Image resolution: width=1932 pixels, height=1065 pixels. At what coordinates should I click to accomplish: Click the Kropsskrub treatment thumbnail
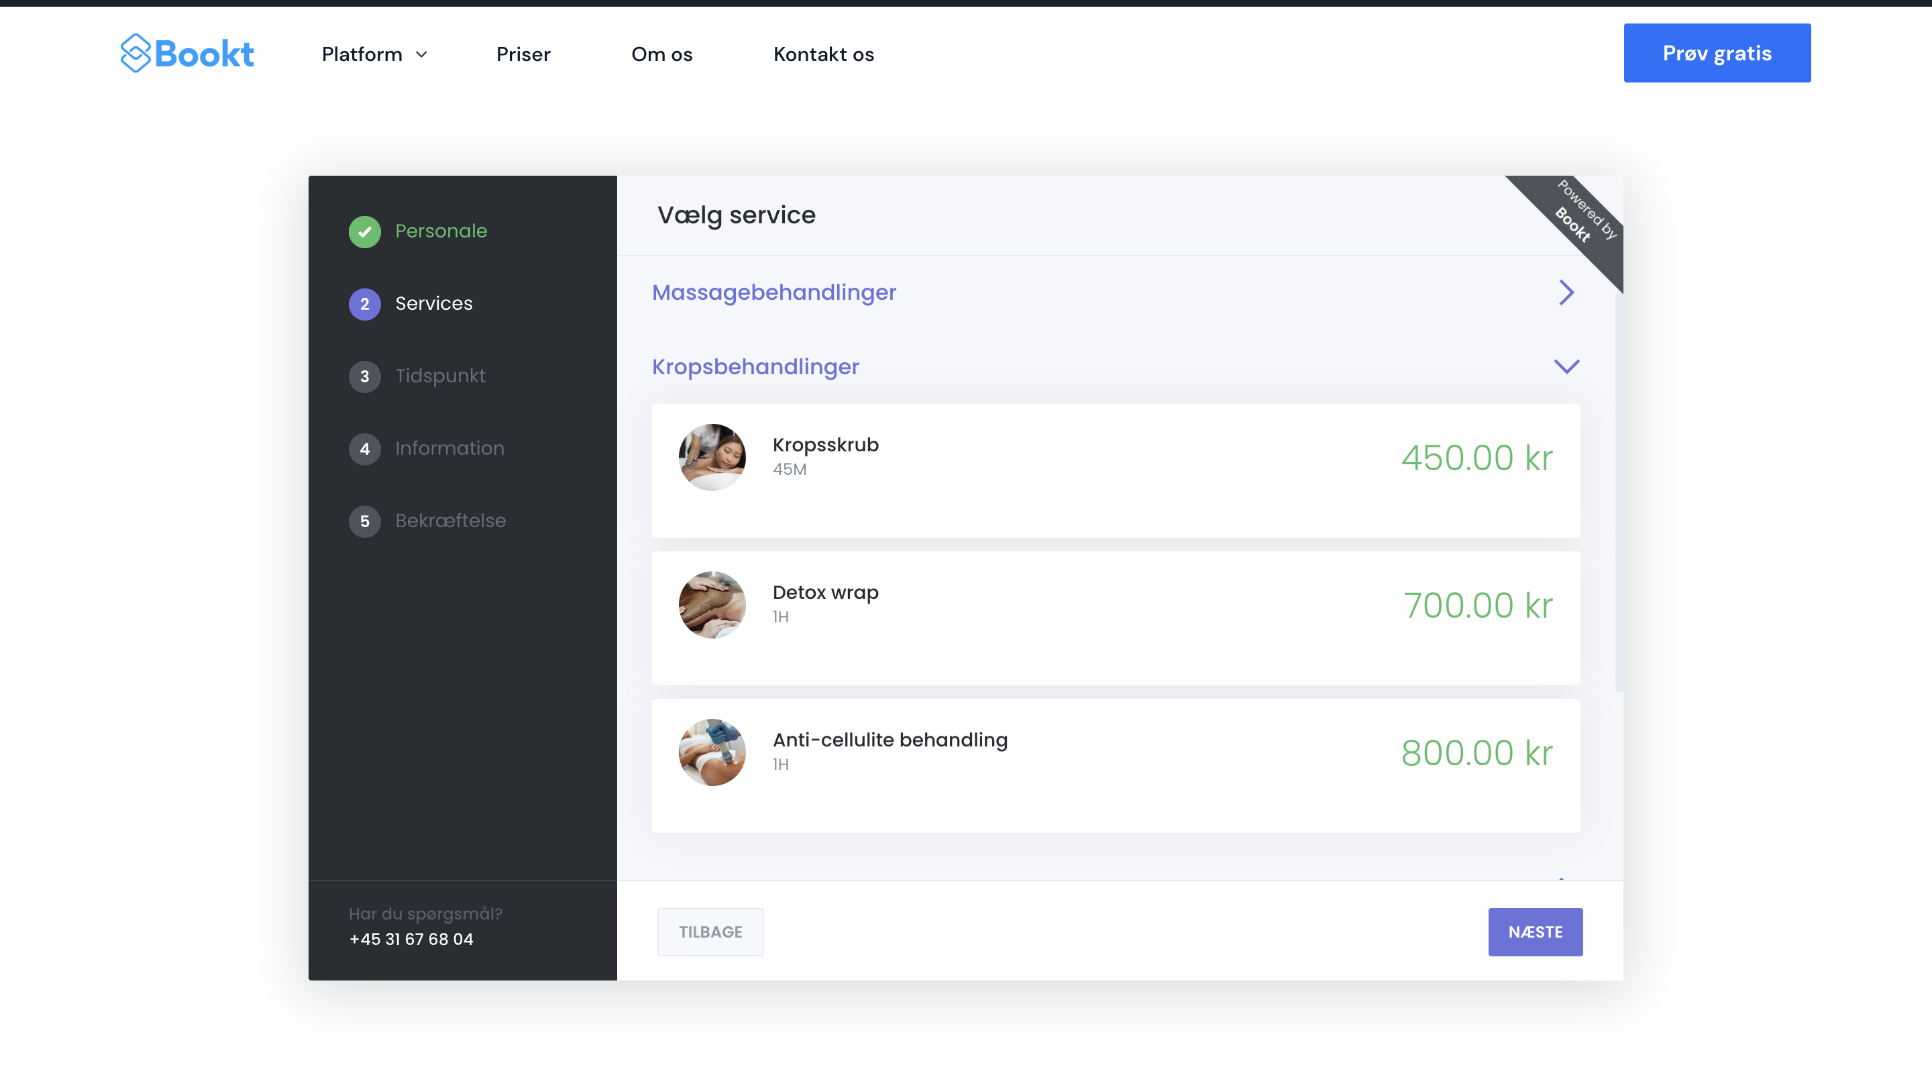click(x=712, y=457)
